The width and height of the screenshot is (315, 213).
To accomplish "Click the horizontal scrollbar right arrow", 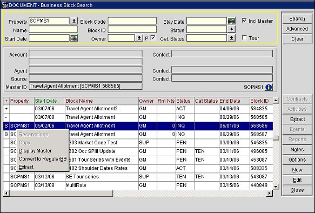I will 270,194.
